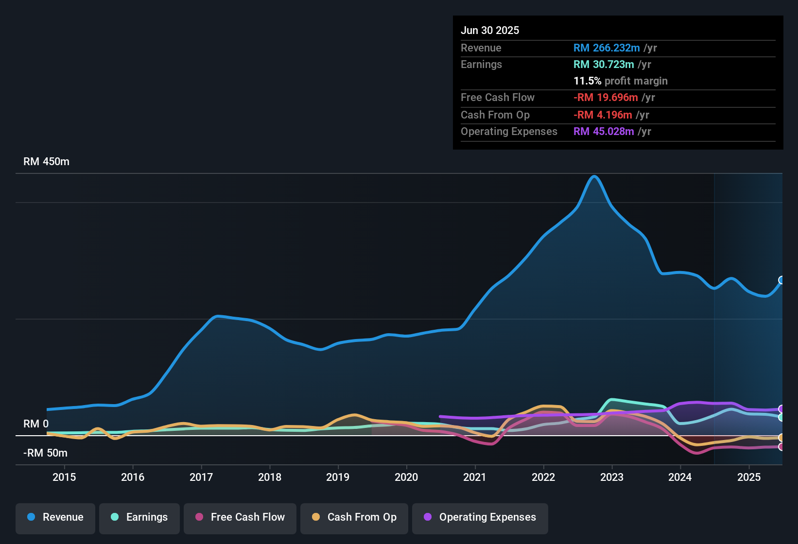
Task: Toggle the Revenue series visibility
Action: pyautogui.click(x=55, y=517)
